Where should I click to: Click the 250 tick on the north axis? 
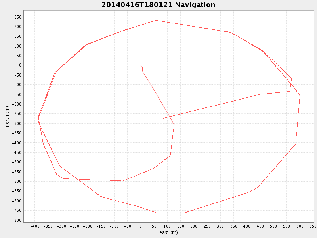tap(18, 17)
